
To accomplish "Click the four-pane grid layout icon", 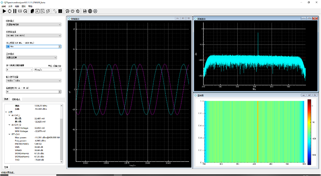I will tap(60, 11).
